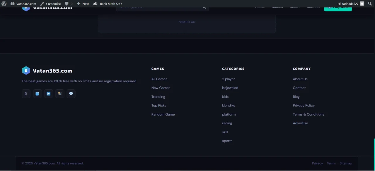Open the play-button video social icon
The image size is (375, 171).
coord(49,94)
